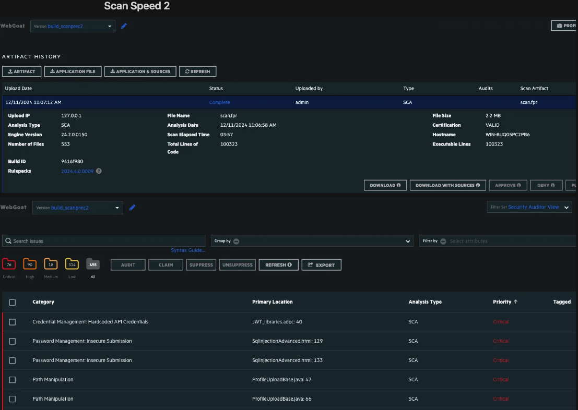Viewport: 578px width, 410px height.
Task: Open the Syntax Guide link
Action: click(188, 250)
